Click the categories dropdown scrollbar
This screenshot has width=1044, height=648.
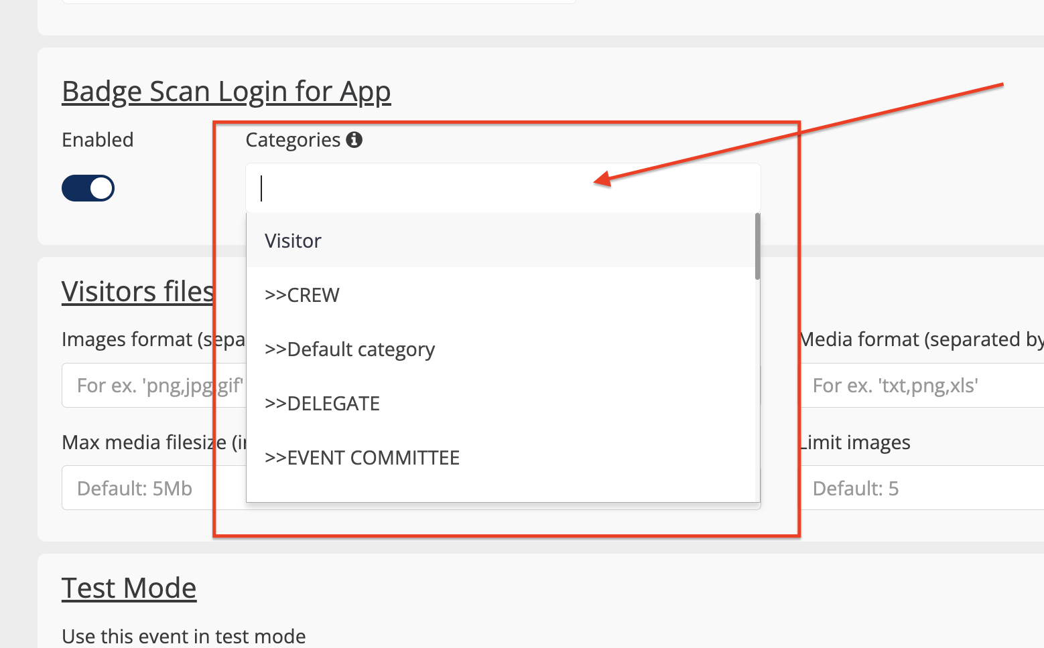(x=757, y=246)
